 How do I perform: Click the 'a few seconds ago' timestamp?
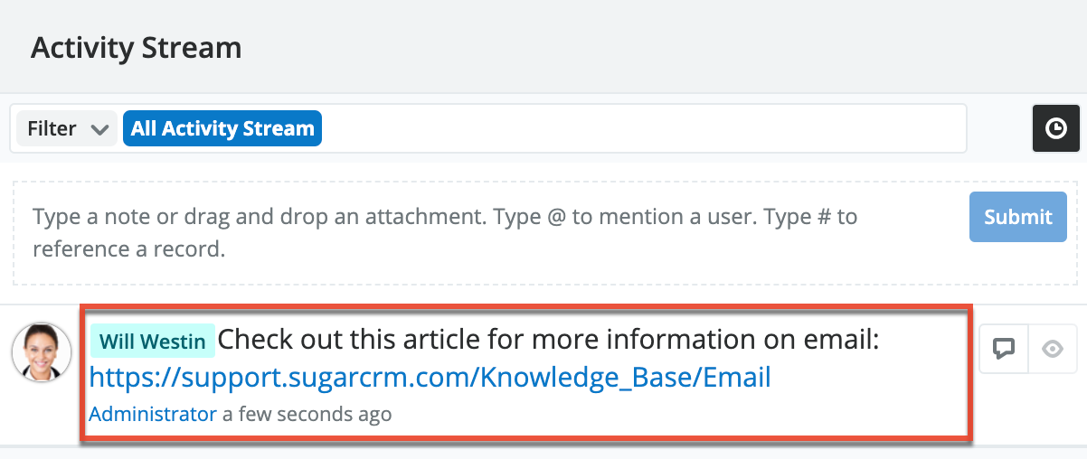pyautogui.click(x=307, y=414)
